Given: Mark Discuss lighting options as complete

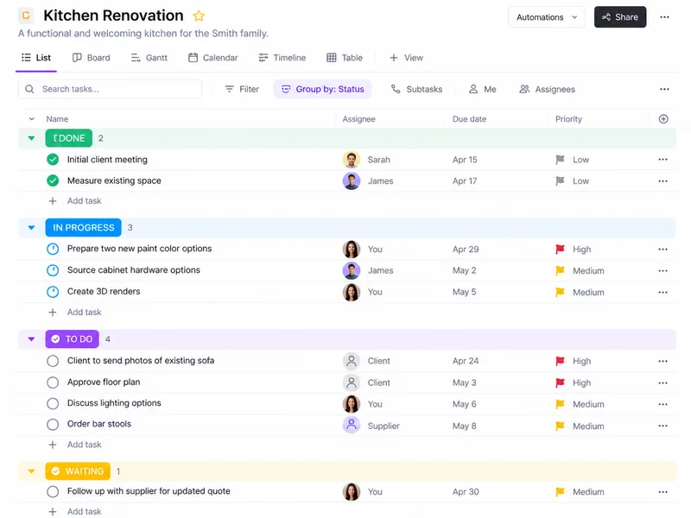Looking at the screenshot, I should [x=53, y=403].
